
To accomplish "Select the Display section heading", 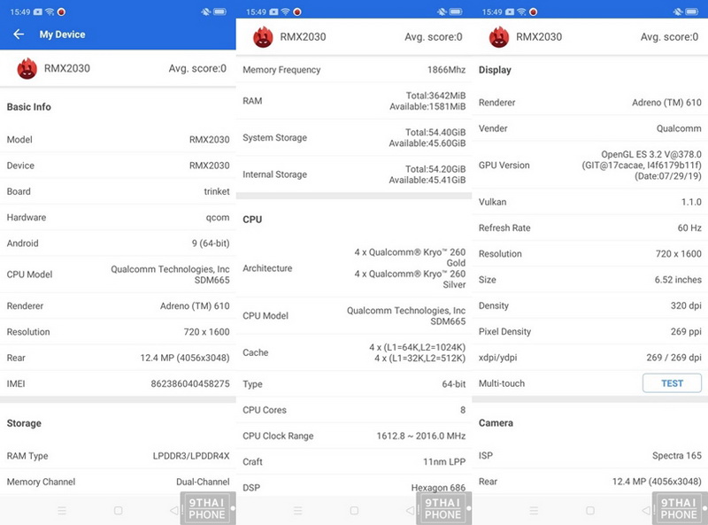I will pos(495,70).
